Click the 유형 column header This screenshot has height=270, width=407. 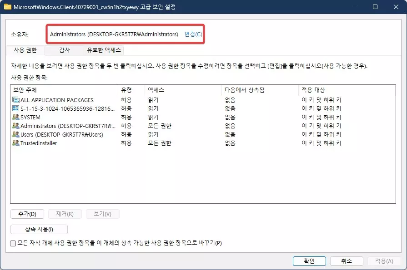click(131, 90)
